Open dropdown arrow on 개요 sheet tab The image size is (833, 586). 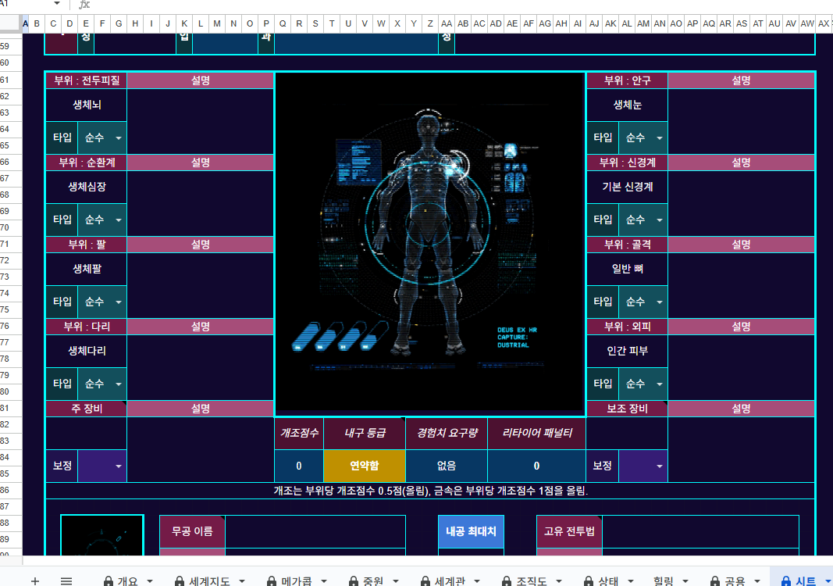(149, 581)
